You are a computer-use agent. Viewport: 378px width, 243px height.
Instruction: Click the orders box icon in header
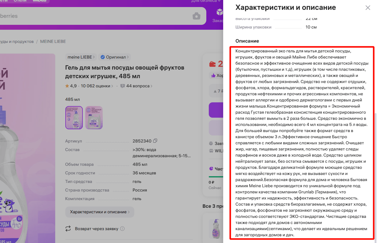pos(220,12)
